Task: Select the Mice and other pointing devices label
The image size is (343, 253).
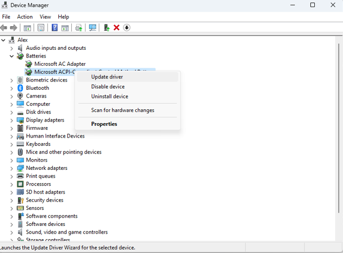Action: click(x=63, y=152)
